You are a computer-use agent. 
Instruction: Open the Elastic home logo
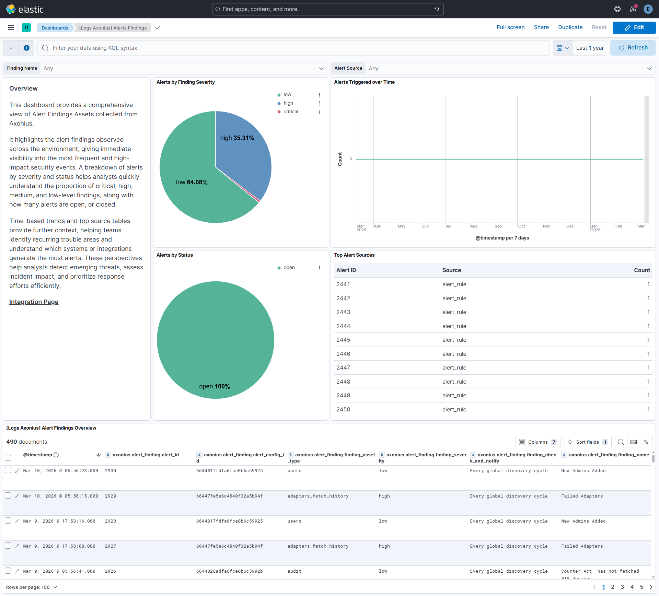coord(25,9)
